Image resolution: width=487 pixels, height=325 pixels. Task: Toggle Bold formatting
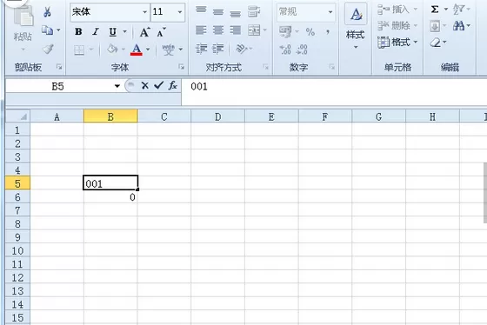(78, 31)
